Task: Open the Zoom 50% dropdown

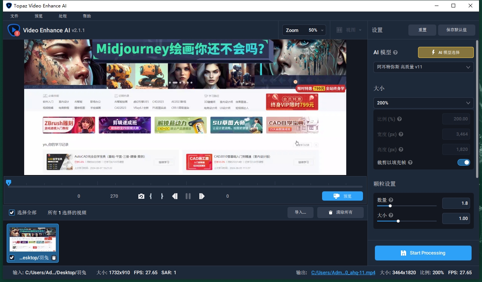Action: [x=304, y=30]
